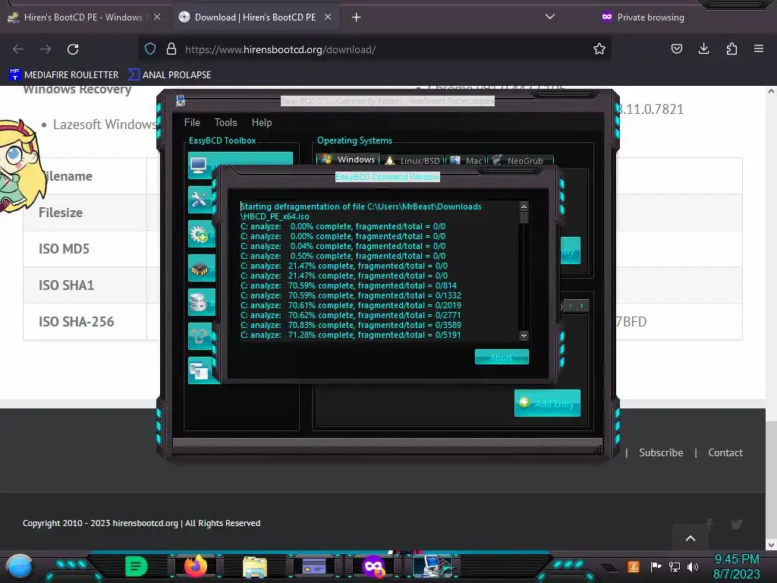Click command log scrollbar down arrow
777x583 pixels.
(x=524, y=336)
